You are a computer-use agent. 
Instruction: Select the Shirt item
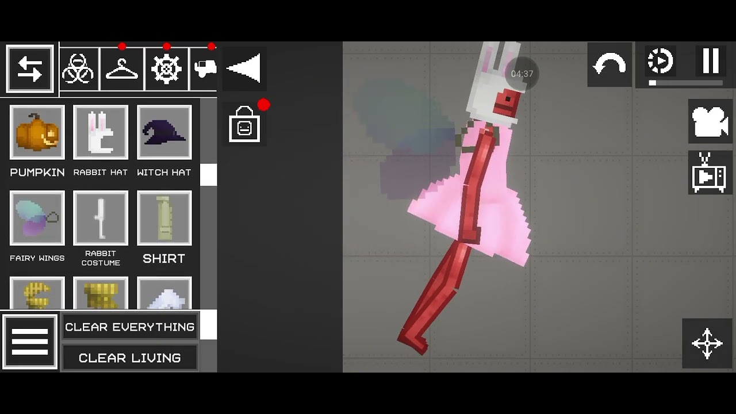click(164, 218)
